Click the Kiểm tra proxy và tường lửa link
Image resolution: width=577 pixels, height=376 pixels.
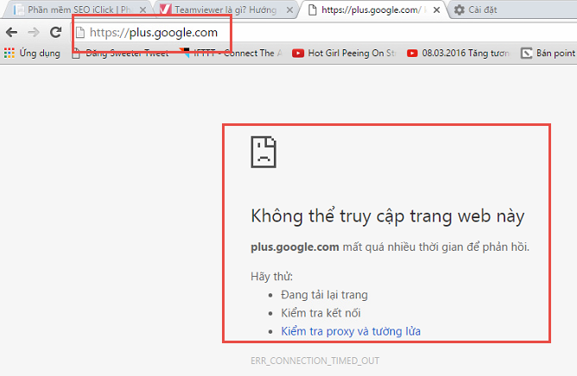pyautogui.click(x=351, y=331)
